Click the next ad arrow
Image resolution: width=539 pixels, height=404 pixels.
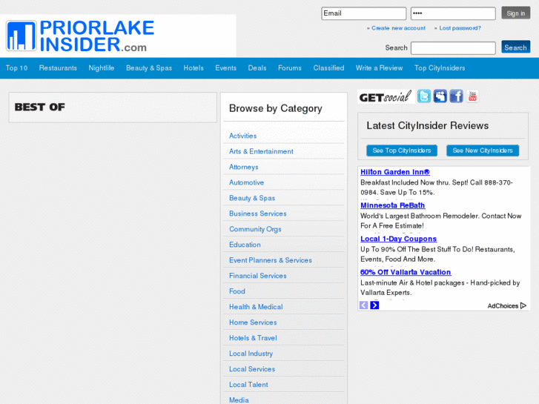point(374,305)
